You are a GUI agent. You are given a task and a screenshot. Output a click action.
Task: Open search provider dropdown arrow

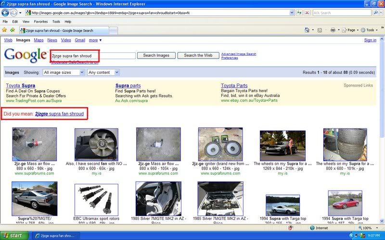click(380, 13)
